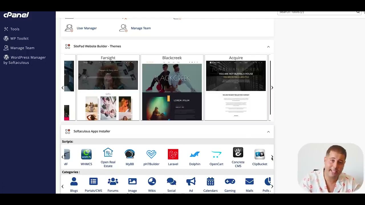Open Manage Team in the sidebar
Screen dimensions: 365x205
(22, 48)
